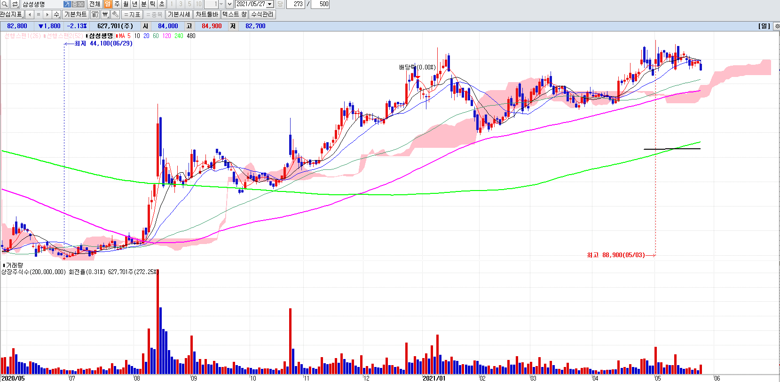
Task: Toggle 전체 view button
Action: click(95, 4)
